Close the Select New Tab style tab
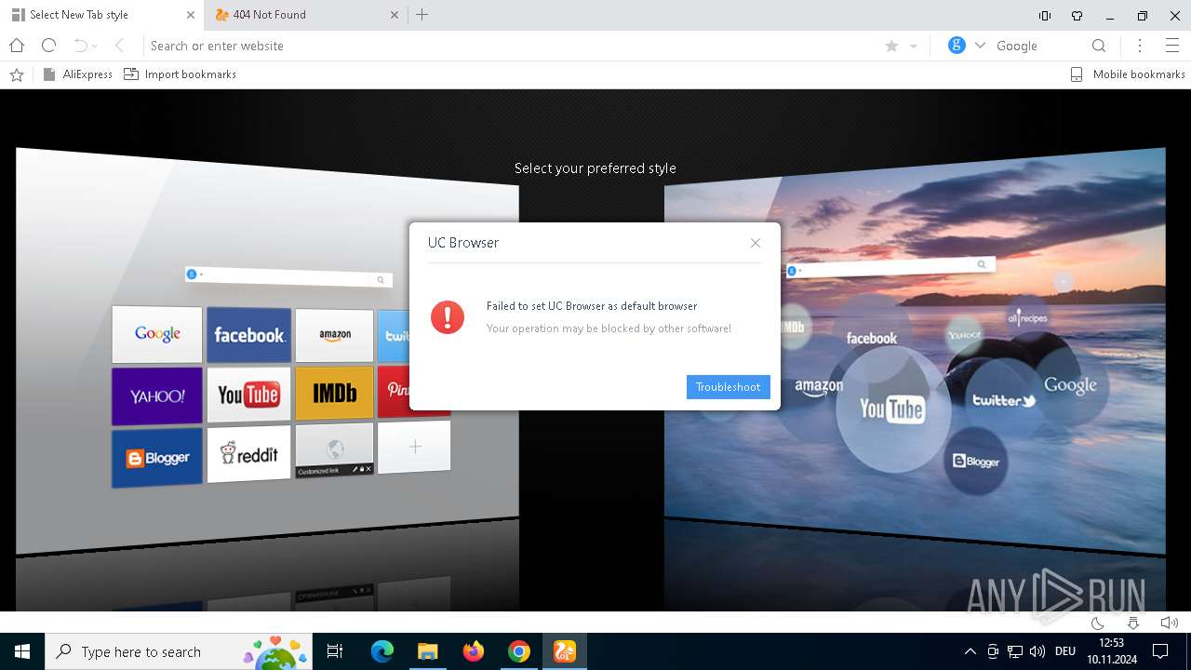This screenshot has height=670, width=1191. pos(191,15)
